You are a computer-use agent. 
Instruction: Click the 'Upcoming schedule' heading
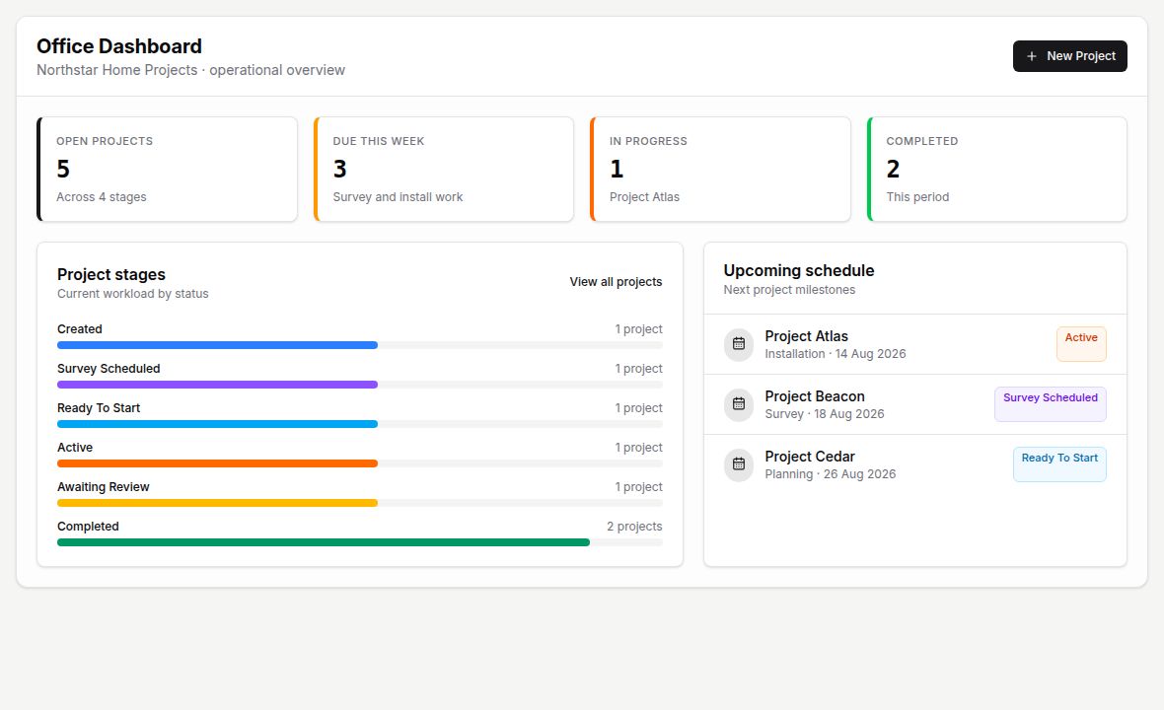(x=799, y=271)
